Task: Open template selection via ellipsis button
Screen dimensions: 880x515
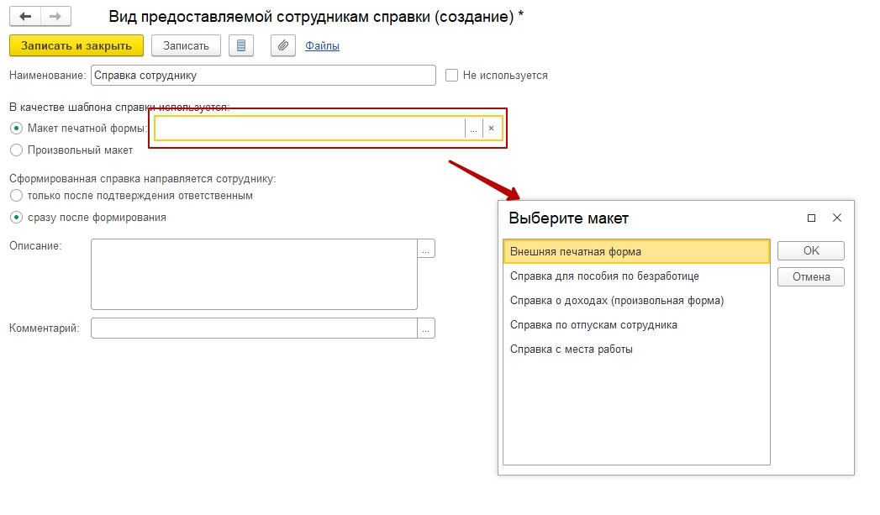Action: point(473,129)
